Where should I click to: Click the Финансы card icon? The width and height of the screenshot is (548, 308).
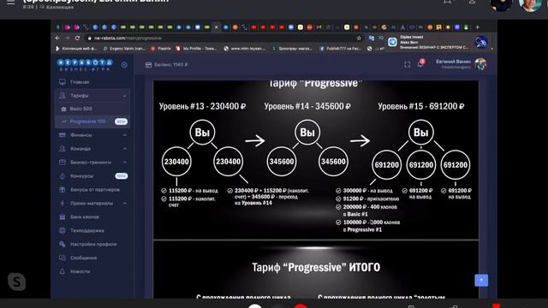63,135
